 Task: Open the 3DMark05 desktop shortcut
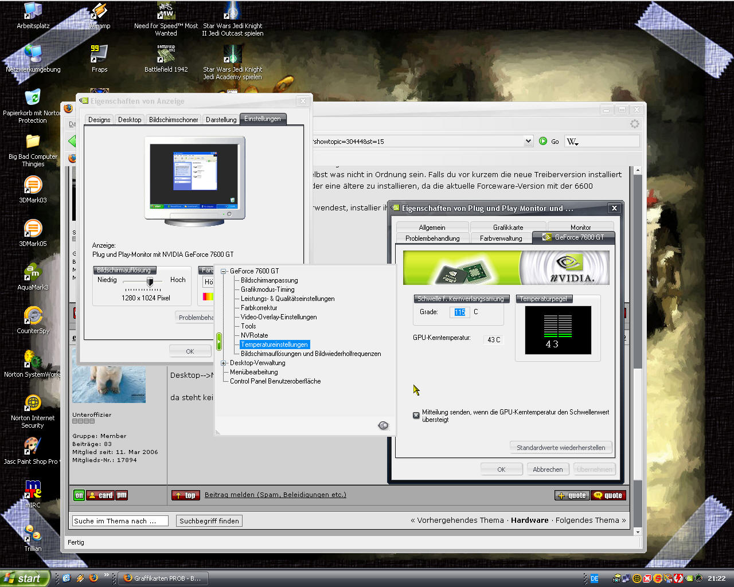33,229
